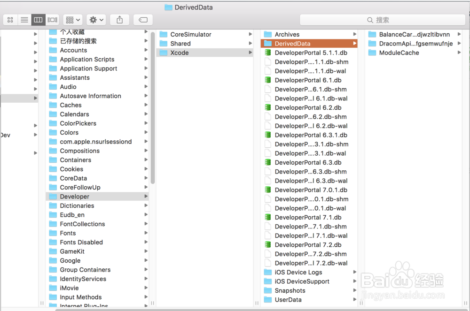The width and height of the screenshot is (470, 311).
Task: Switch to icon view in the toolbar
Action: [10, 20]
